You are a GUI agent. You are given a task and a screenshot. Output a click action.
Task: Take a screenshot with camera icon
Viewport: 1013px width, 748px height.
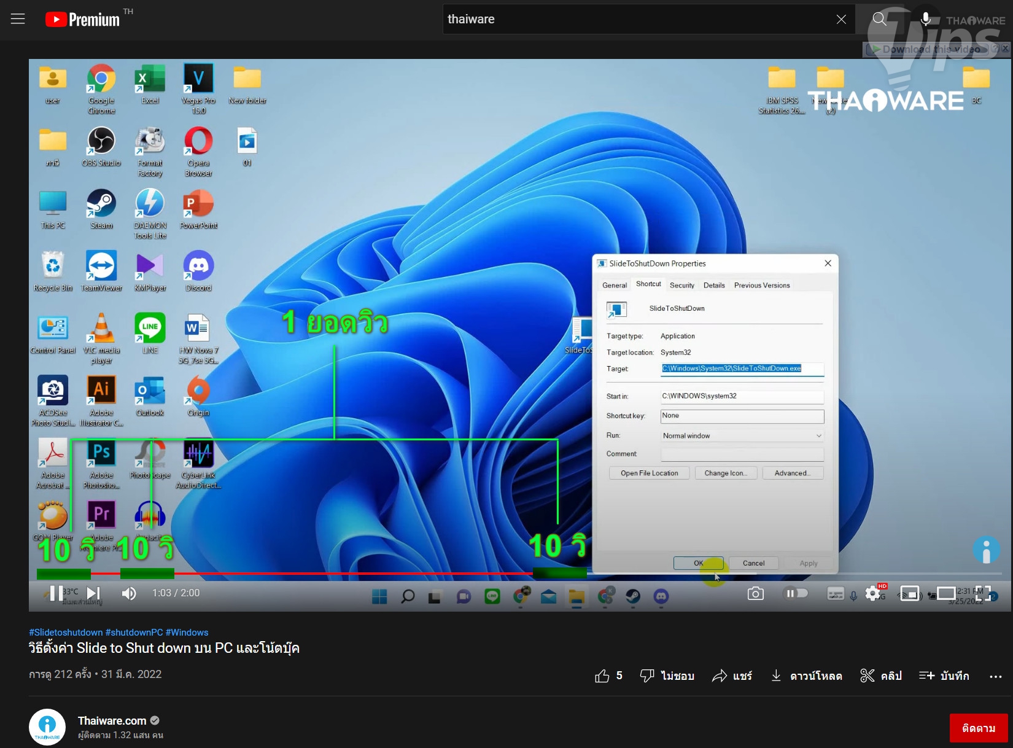point(756,593)
